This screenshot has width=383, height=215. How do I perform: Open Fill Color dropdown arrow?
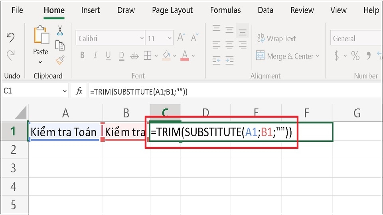175,56
